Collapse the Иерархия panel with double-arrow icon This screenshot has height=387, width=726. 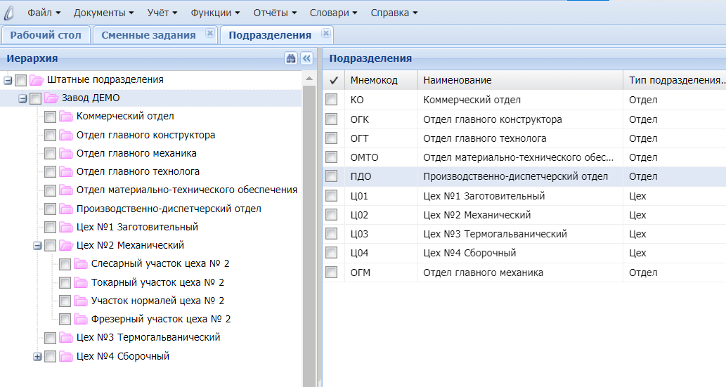[306, 59]
